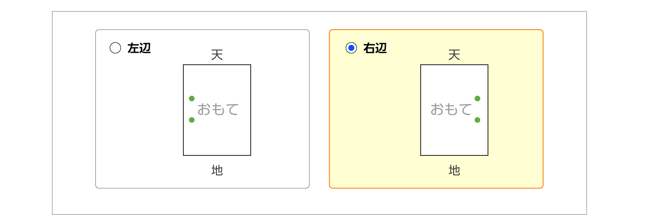Click the upper green dot in 左辺 diagram
The width and height of the screenshot is (664, 222).
192,99
